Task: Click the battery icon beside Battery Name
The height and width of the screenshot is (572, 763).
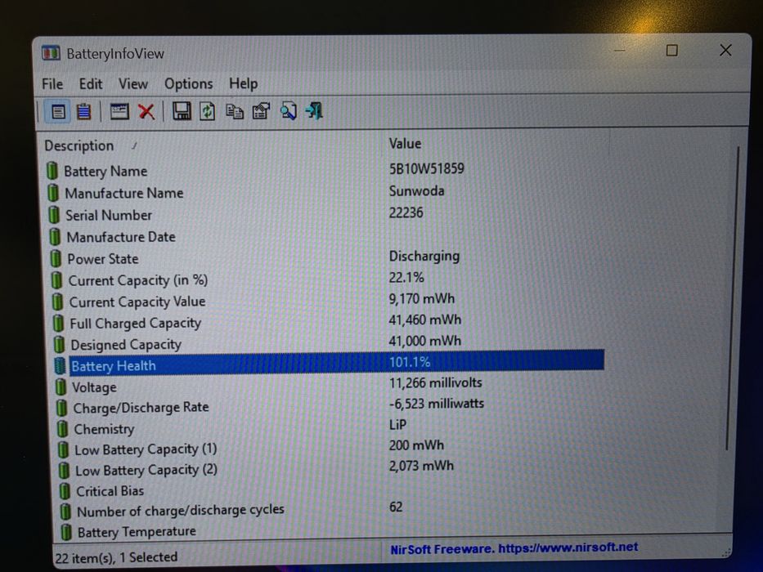Action: coord(52,172)
